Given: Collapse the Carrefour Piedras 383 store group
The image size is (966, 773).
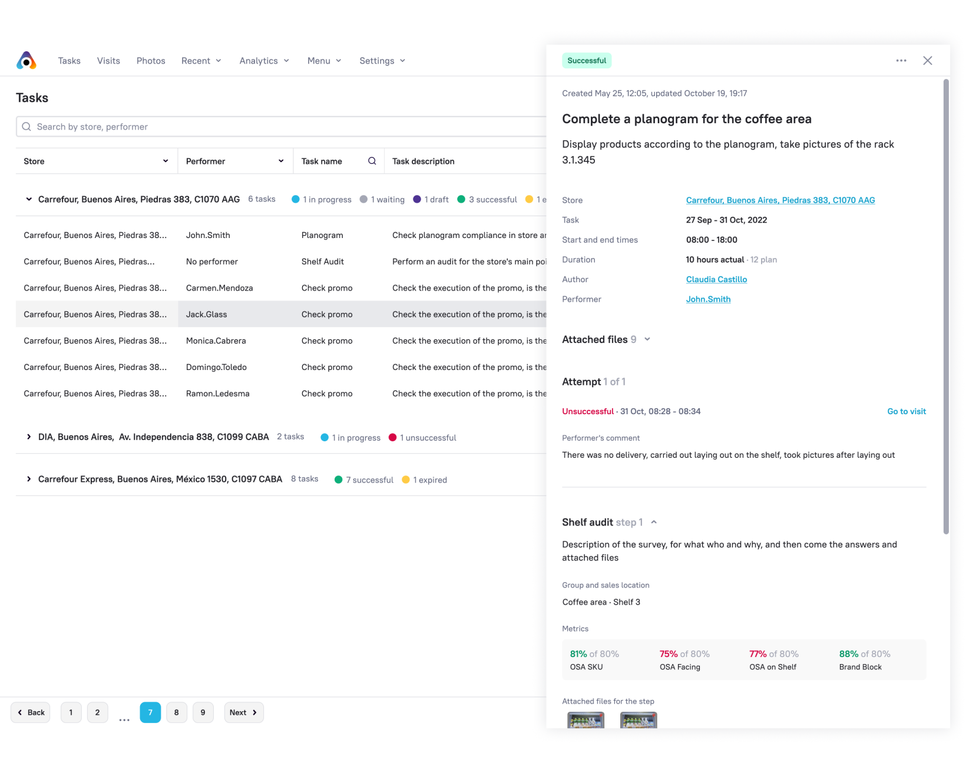Looking at the screenshot, I should pos(29,199).
